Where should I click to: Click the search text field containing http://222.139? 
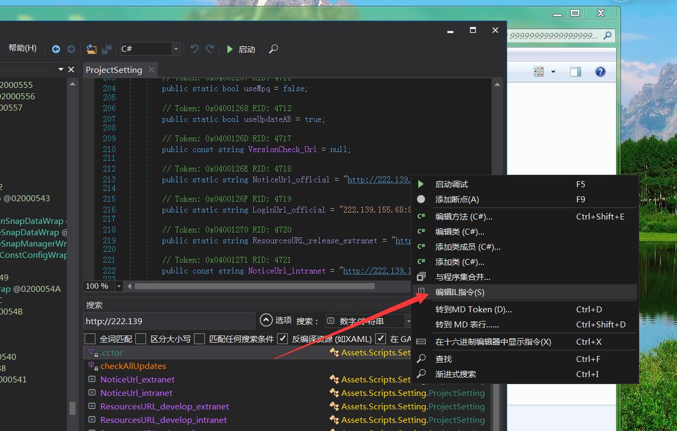point(168,321)
